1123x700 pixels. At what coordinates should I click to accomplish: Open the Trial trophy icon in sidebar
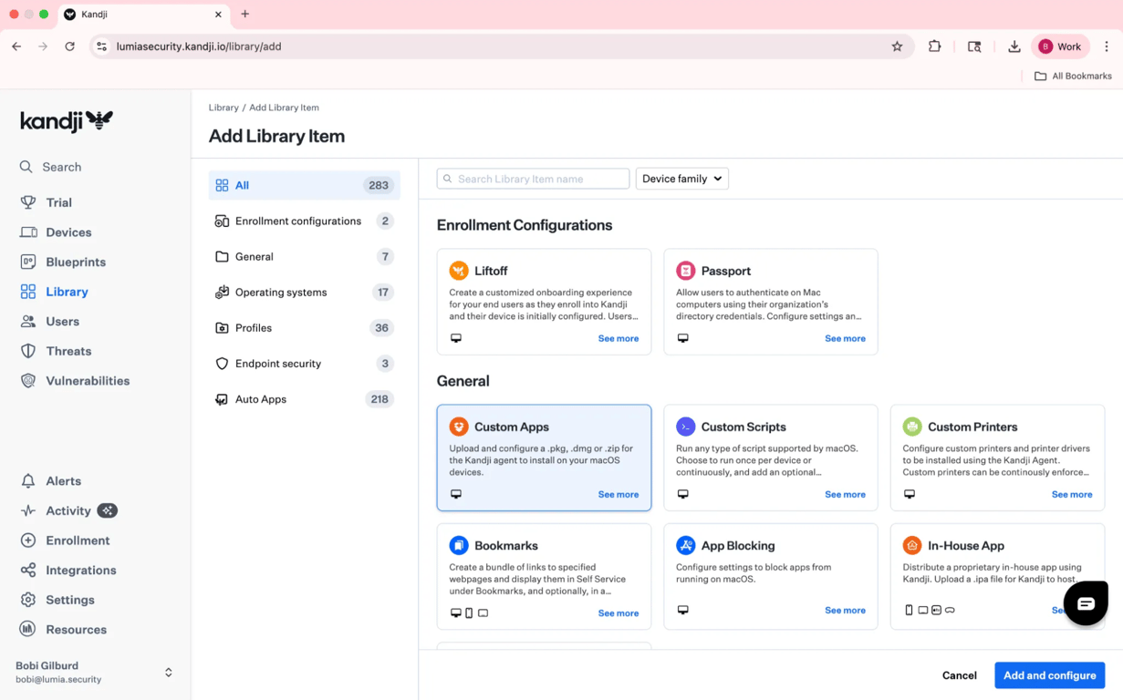click(28, 202)
